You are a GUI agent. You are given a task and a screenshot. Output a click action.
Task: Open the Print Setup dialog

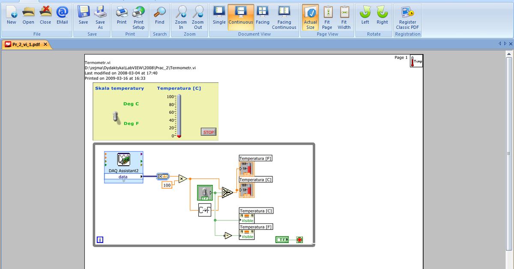pos(138,17)
